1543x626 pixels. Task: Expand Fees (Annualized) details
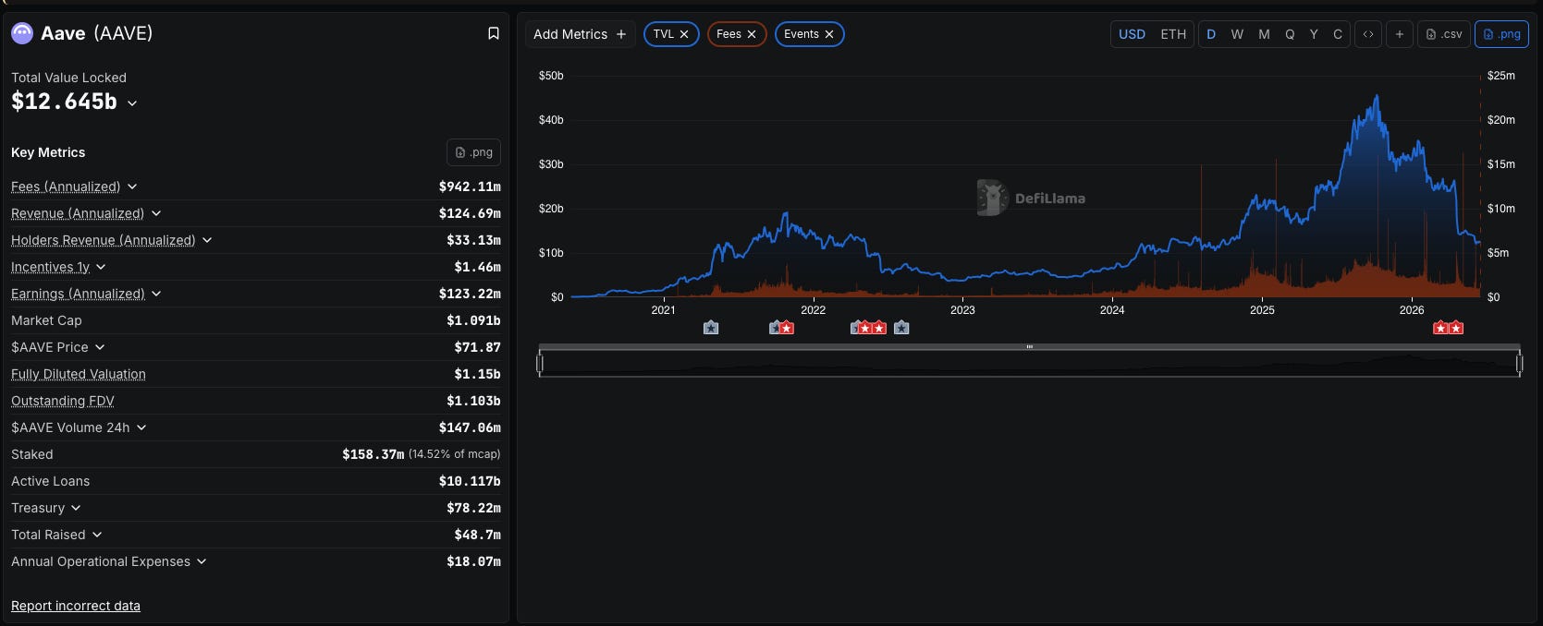coord(132,187)
